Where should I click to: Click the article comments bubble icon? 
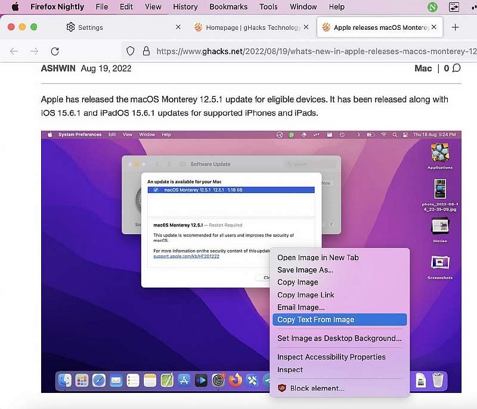[x=457, y=68]
